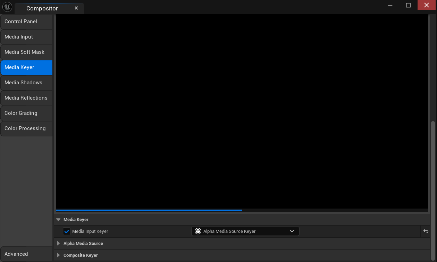This screenshot has height=262, width=437.
Task: Click the blue progress bar under the preview
Action: click(149, 210)
